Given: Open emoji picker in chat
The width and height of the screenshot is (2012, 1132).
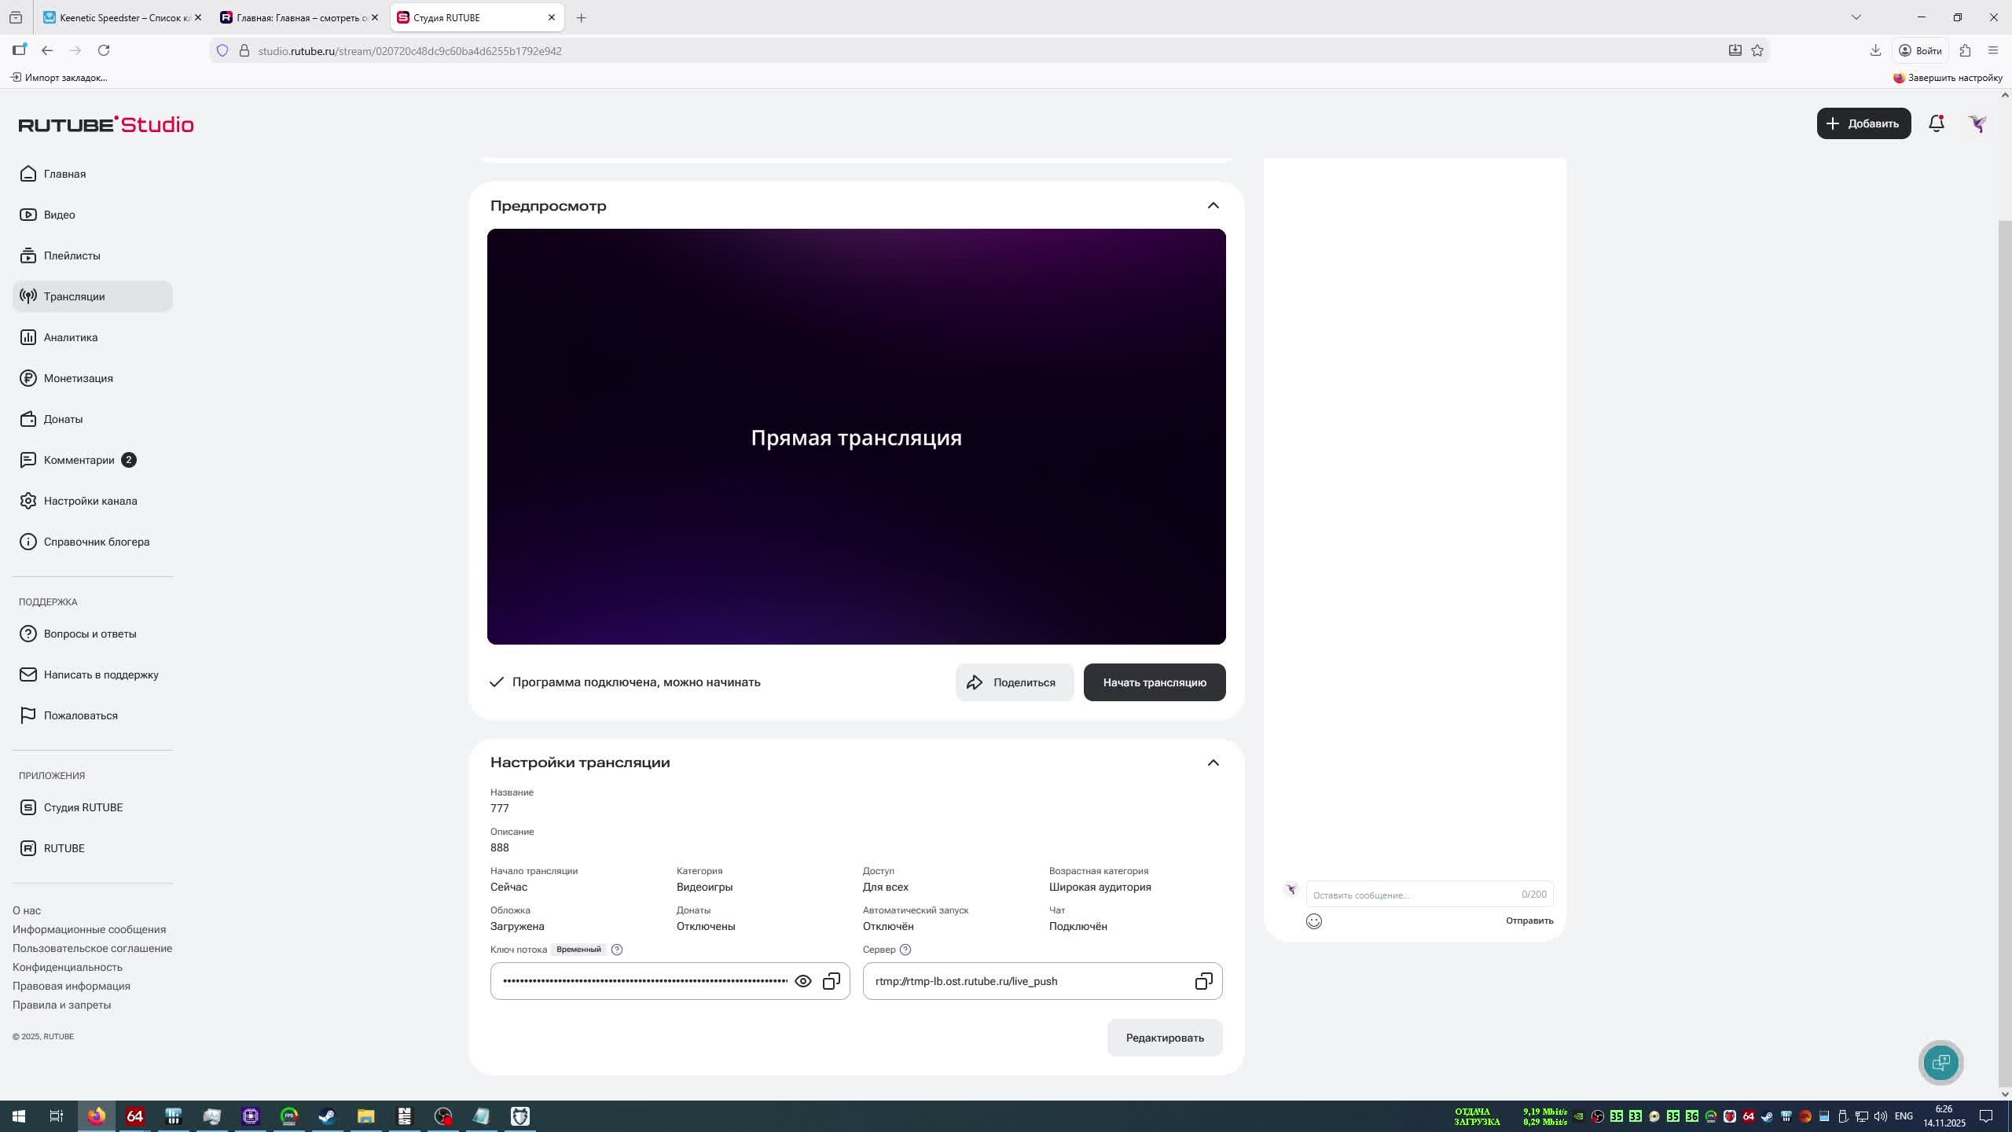Looking at the screenshot, I should (x=1313, y=921).
